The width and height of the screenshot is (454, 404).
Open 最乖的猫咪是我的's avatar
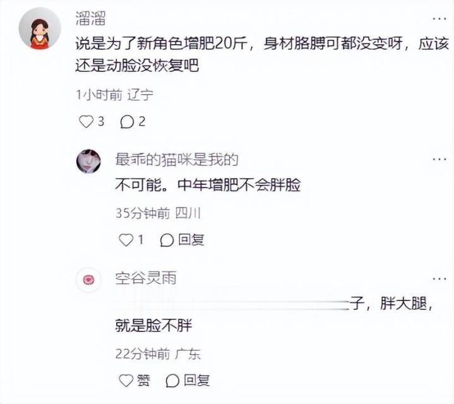tap(89, 161)
